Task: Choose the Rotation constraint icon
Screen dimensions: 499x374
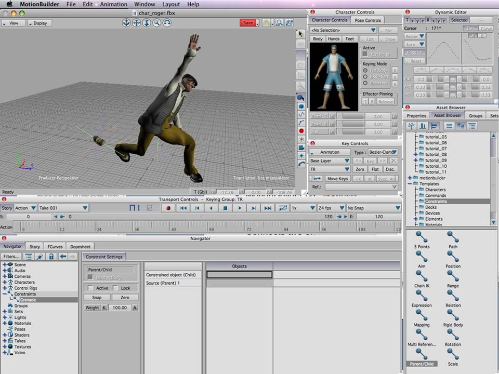Action: (x=453, y=335)
